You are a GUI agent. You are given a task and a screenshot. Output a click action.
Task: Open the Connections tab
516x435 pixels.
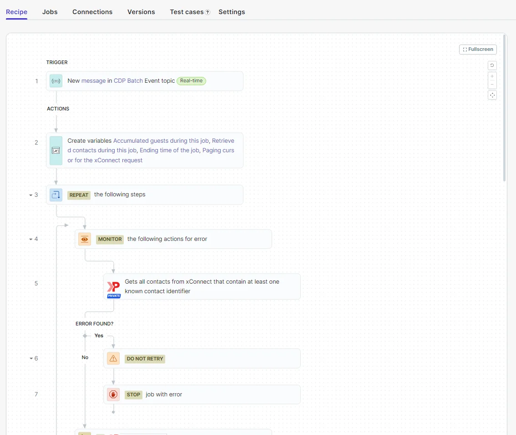92,12
